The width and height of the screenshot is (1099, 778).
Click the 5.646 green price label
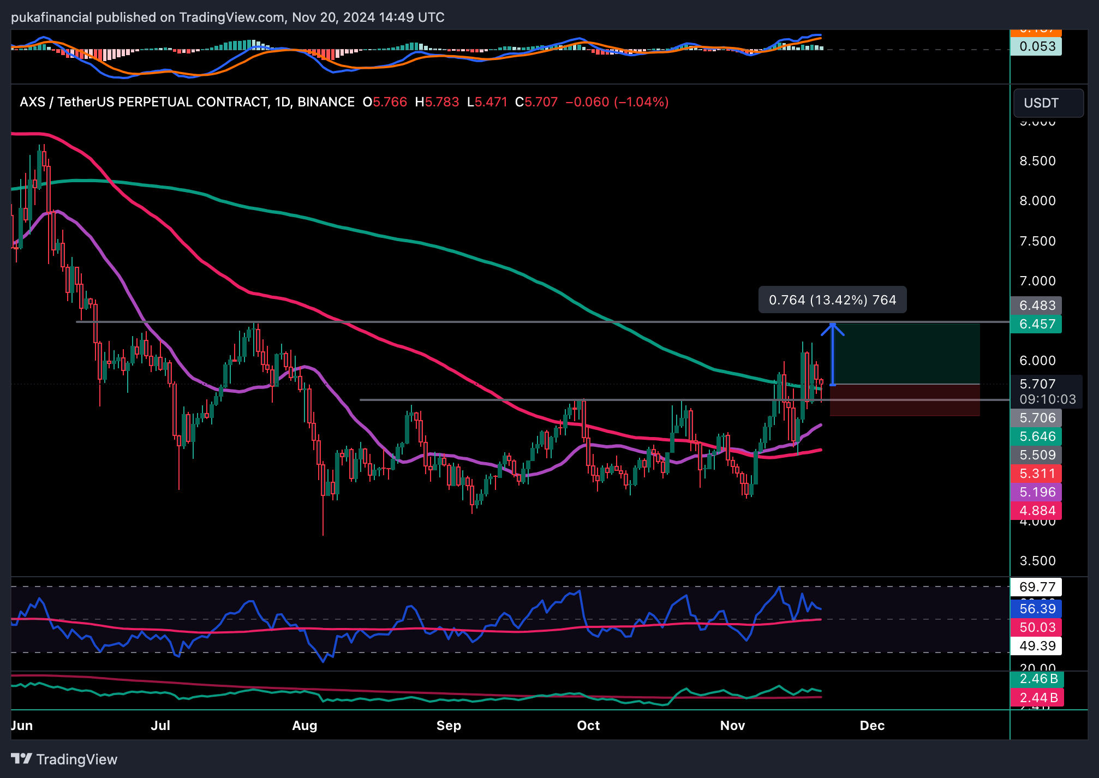[1036, 436]
